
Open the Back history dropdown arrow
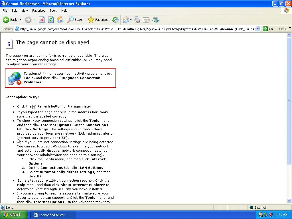point(20,20)
